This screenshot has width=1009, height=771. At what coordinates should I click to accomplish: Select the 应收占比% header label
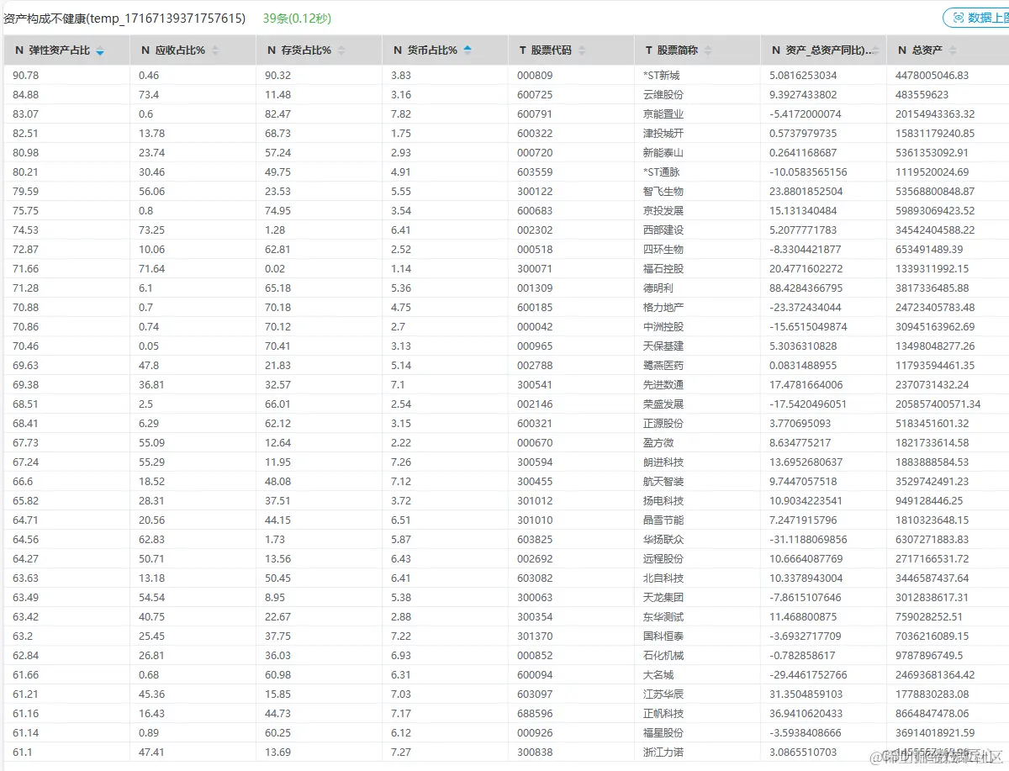pos(180,50)
